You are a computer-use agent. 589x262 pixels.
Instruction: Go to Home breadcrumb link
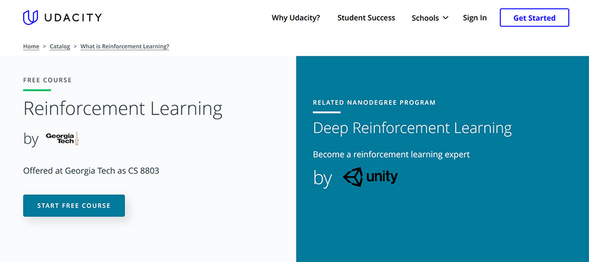point(31,46)
